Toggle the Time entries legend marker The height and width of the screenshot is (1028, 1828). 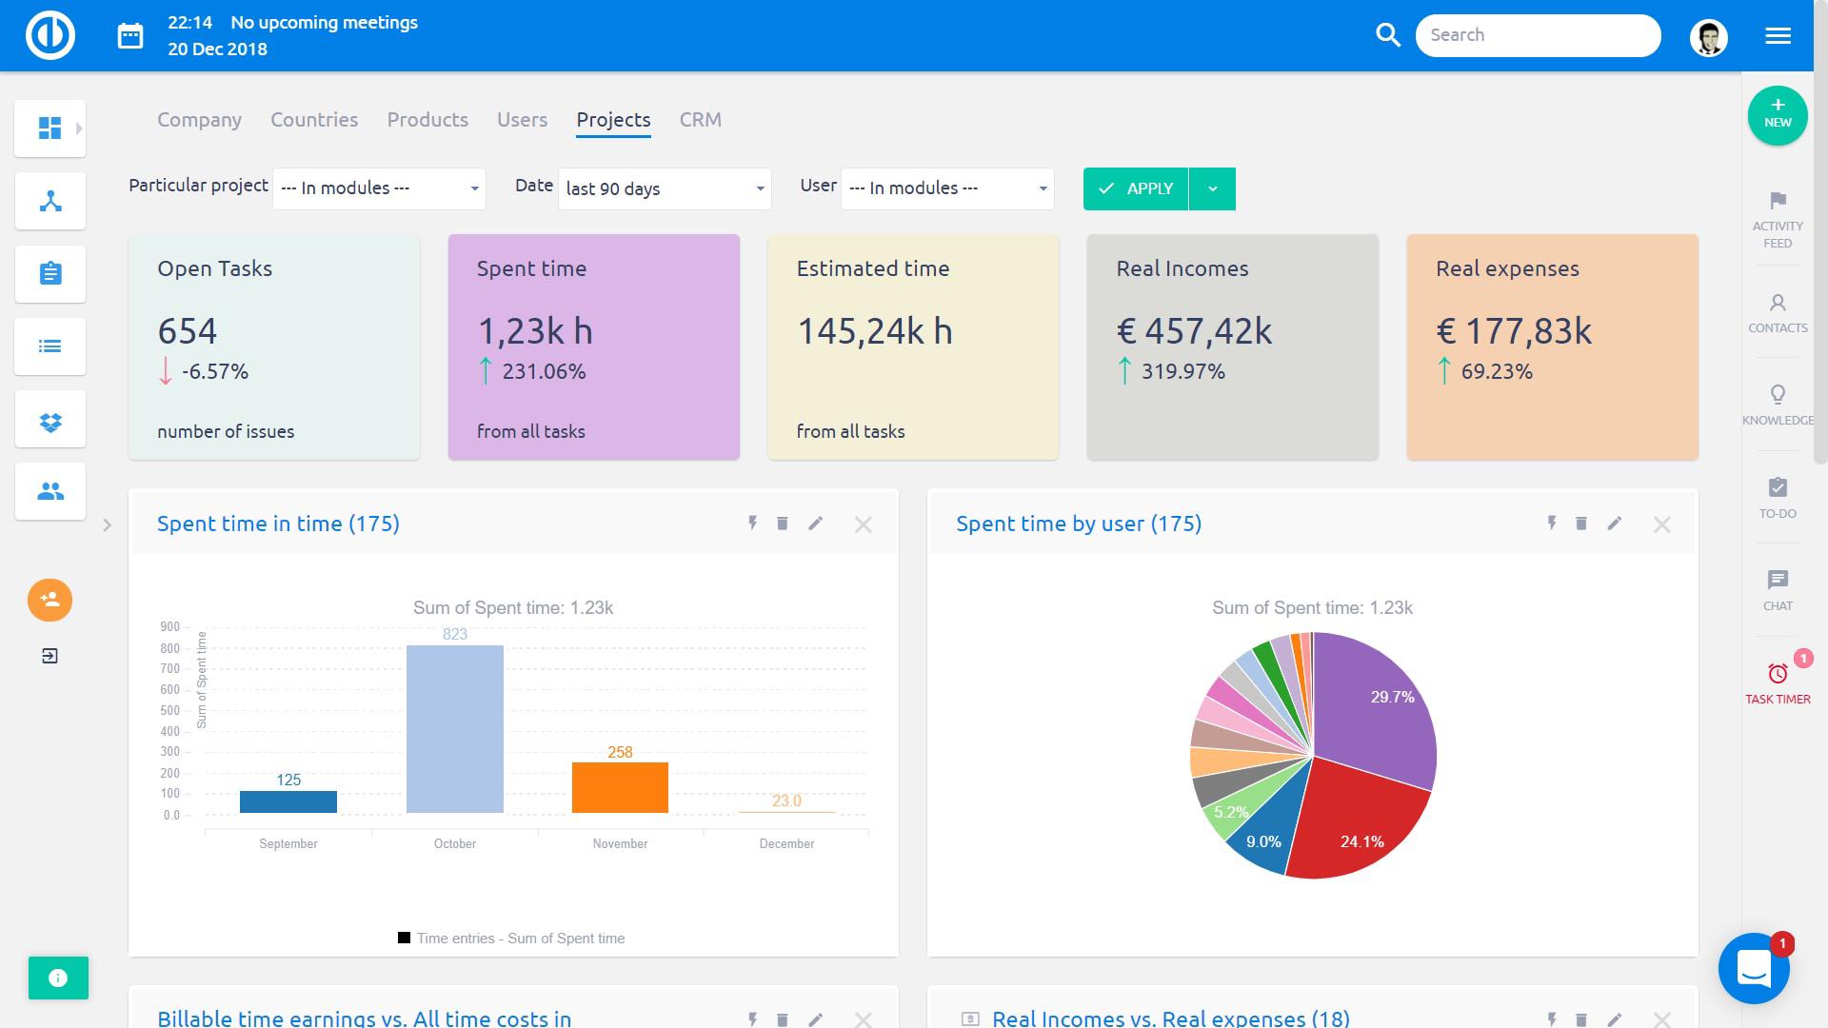404,938
